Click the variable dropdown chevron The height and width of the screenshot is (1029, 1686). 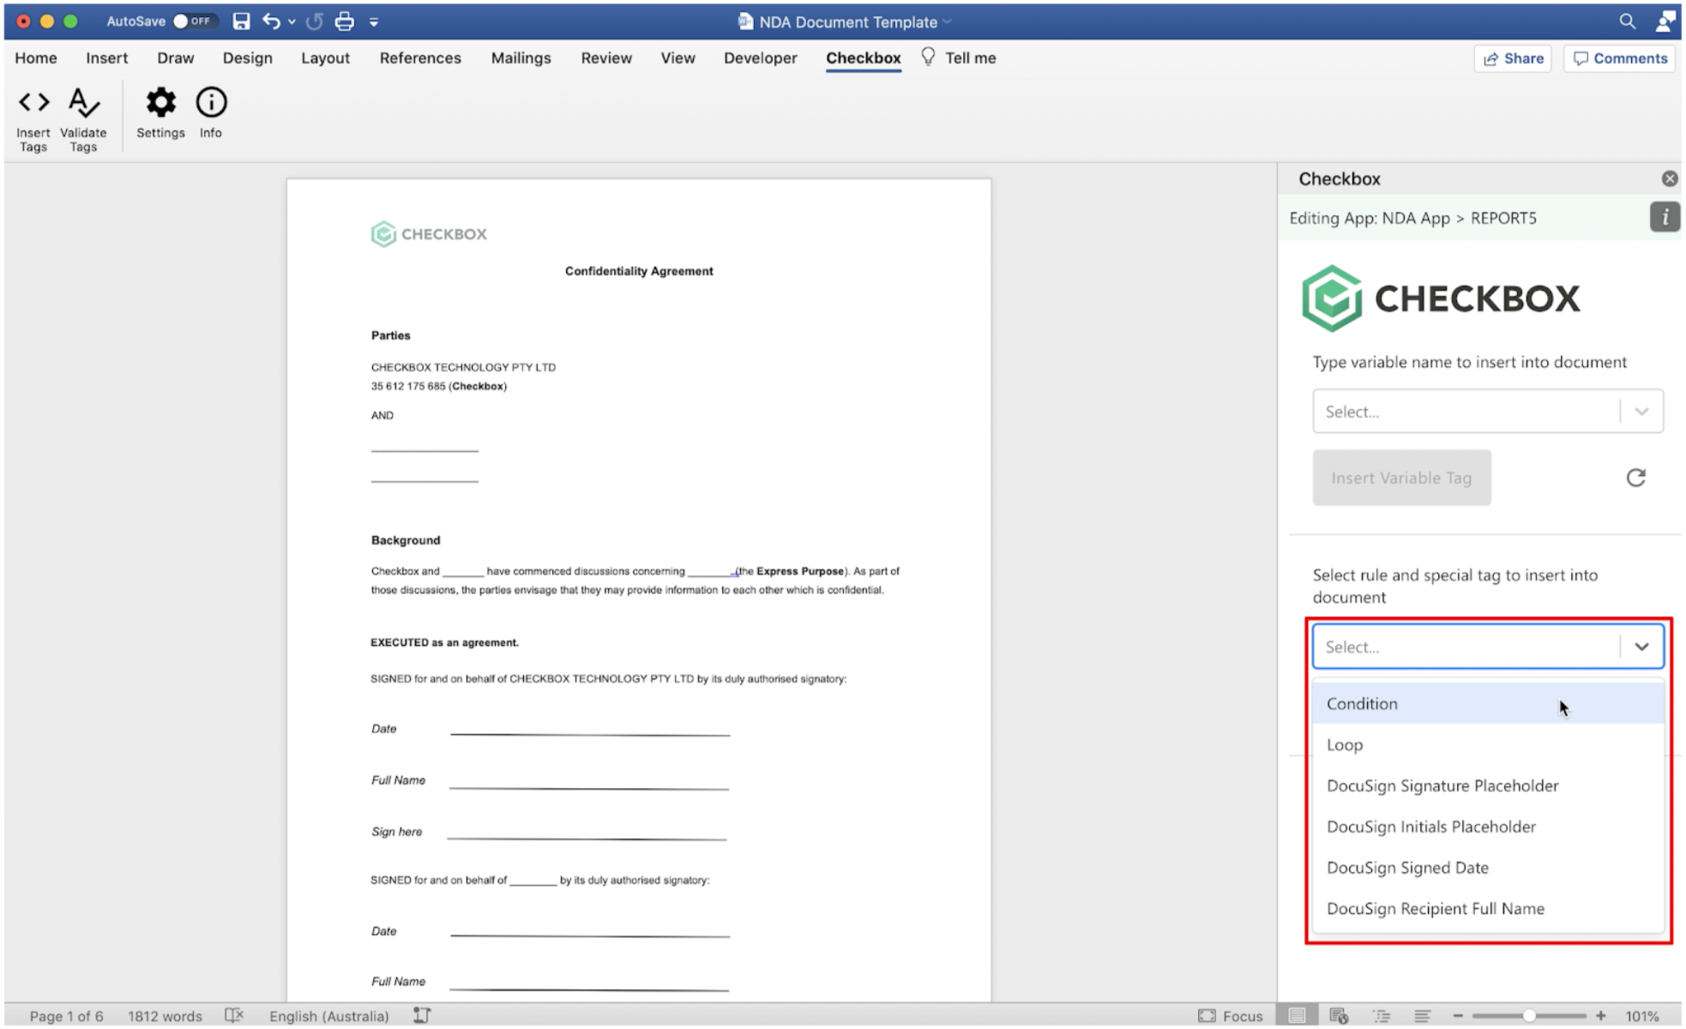click(1641, 412)
